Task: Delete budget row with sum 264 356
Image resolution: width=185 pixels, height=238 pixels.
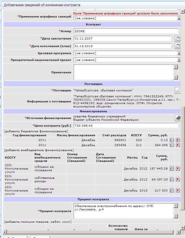Action: pyautogui.click(x=178, y=145)
